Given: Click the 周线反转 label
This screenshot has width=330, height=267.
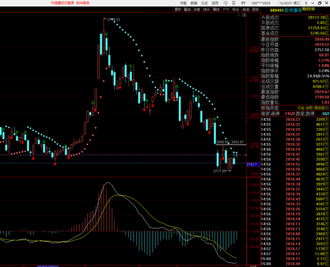Looking at the screenshot, I should pos(309,9).
